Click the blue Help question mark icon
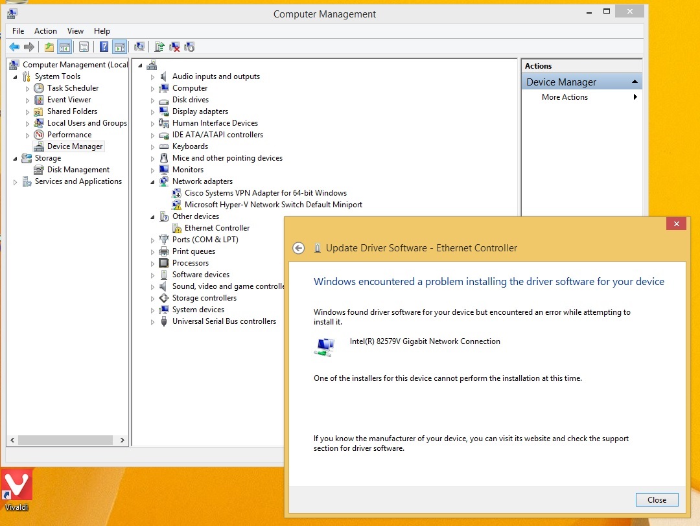 click(104, 47)
